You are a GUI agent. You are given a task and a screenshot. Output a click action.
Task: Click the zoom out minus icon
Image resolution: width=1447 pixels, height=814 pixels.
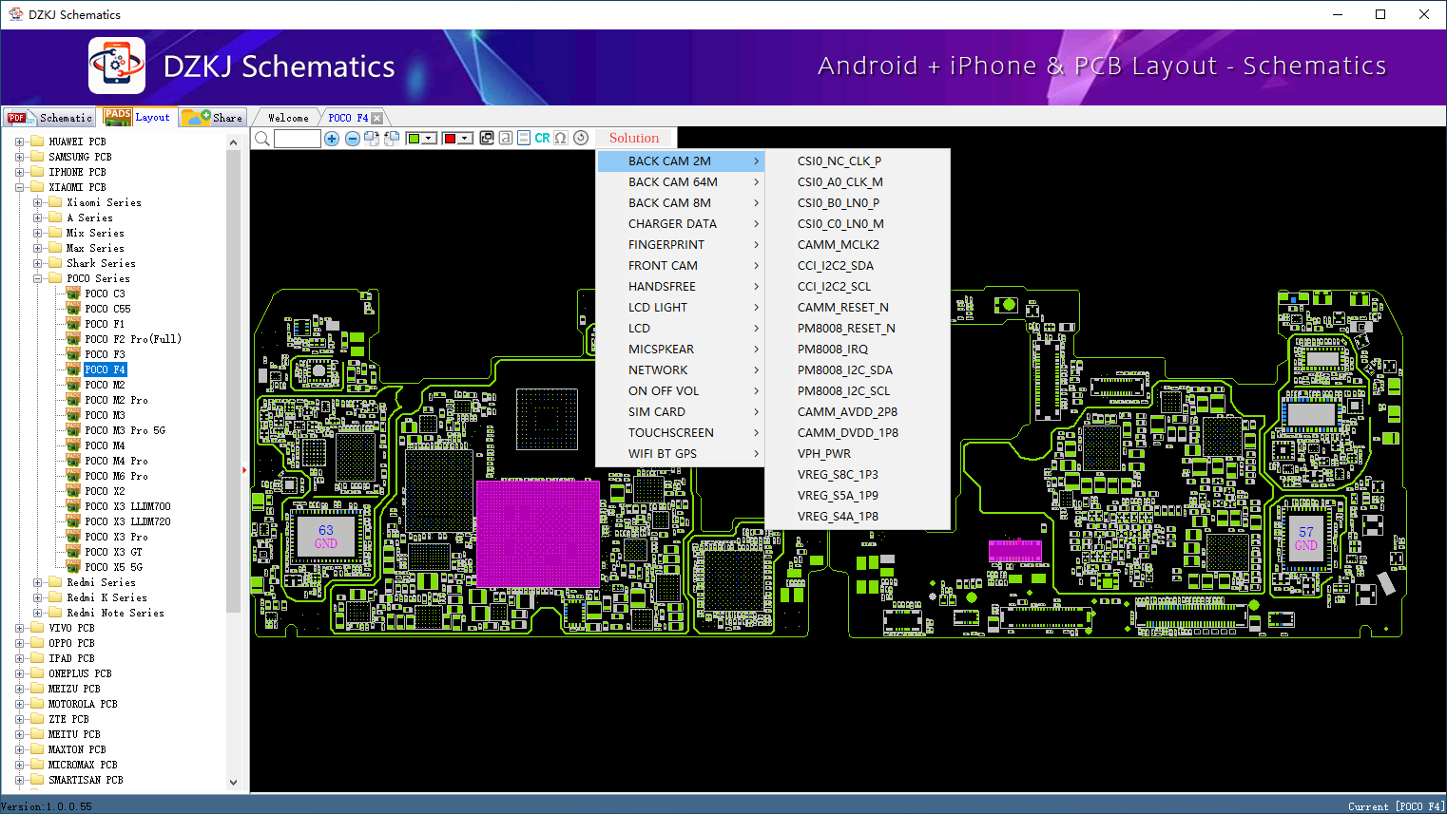tap(352, 139)
